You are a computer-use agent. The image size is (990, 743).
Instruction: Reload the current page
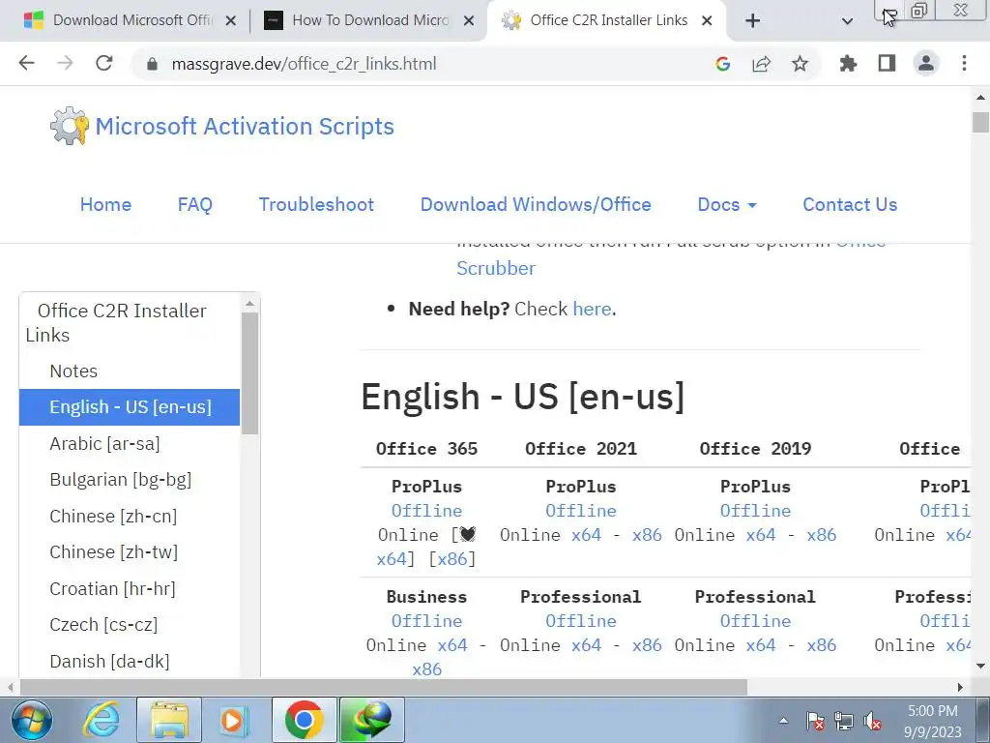(x=104, y=63)
